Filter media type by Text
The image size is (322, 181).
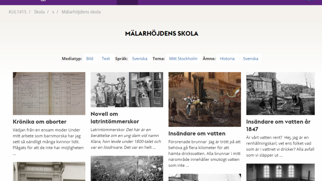(x=106, y=59)
